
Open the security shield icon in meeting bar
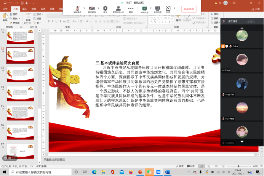click(x=105, y=8)
